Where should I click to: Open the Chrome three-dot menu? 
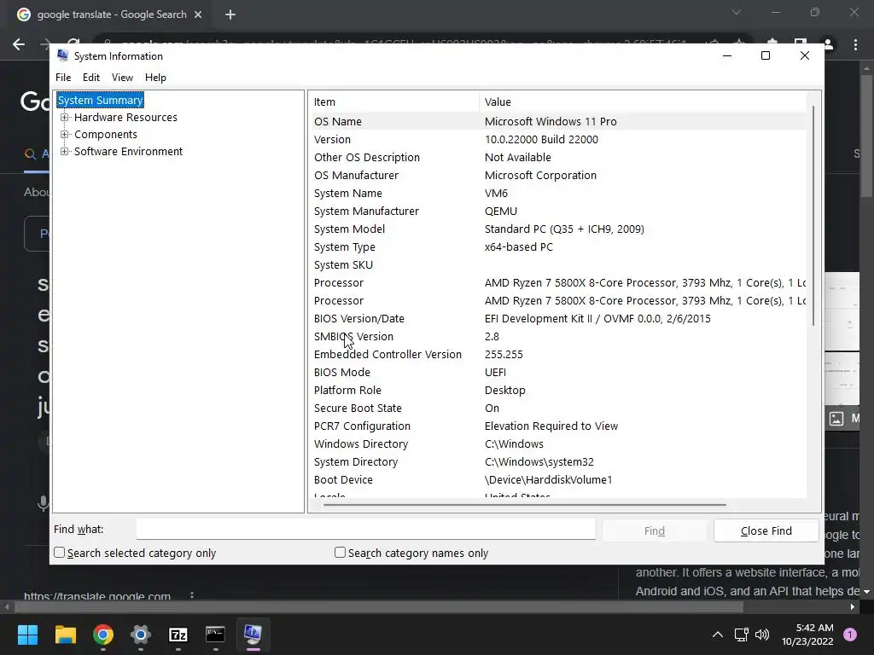(855, 44)
